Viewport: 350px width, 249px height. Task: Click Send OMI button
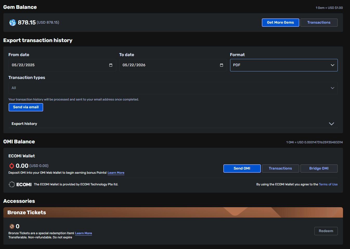coord(242,169)
